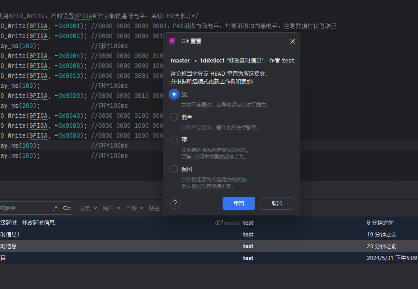Open the 分支 branch filter dropdown
Screen dimensions: 418x289
tap(88, 208)
